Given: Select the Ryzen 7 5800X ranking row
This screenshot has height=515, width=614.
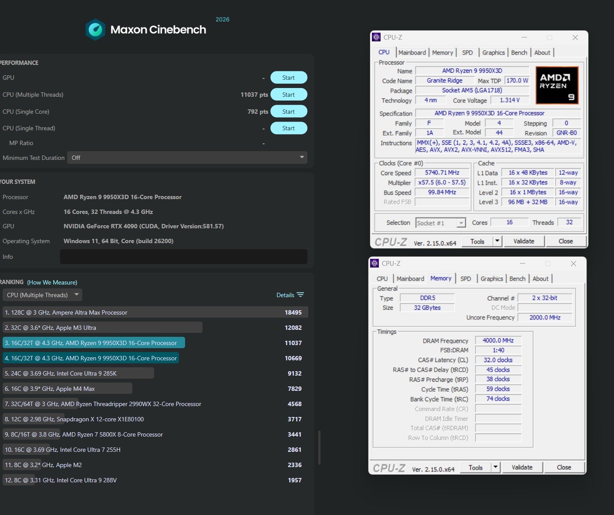Looking at the screenshot, I should pyautogui.click(x=155, y=434).
